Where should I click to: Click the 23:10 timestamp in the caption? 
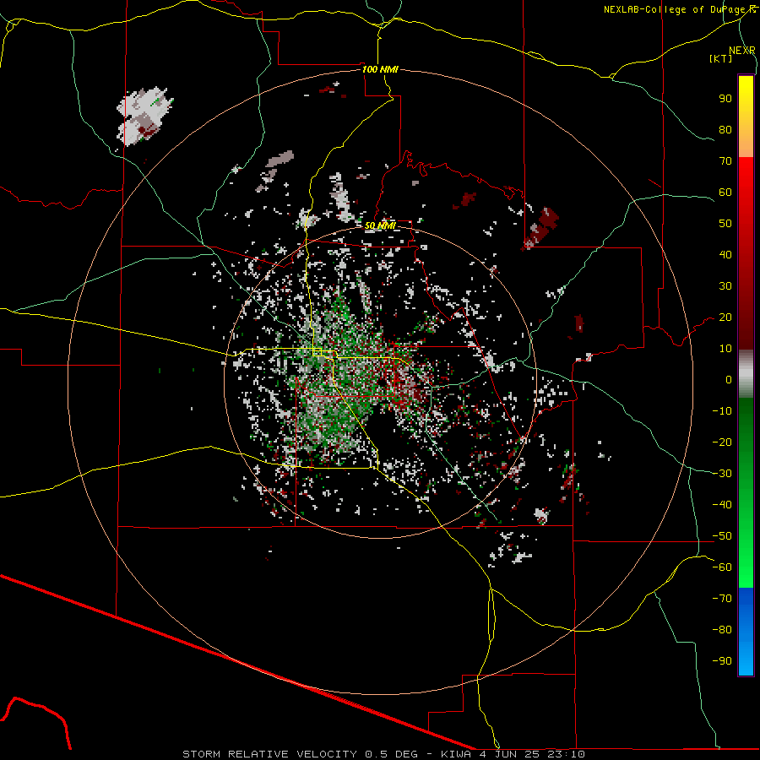(566, 754)
